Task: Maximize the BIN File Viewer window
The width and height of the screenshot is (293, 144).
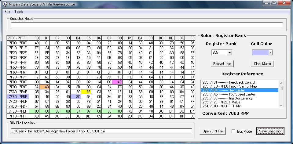Action: (274, 3)
